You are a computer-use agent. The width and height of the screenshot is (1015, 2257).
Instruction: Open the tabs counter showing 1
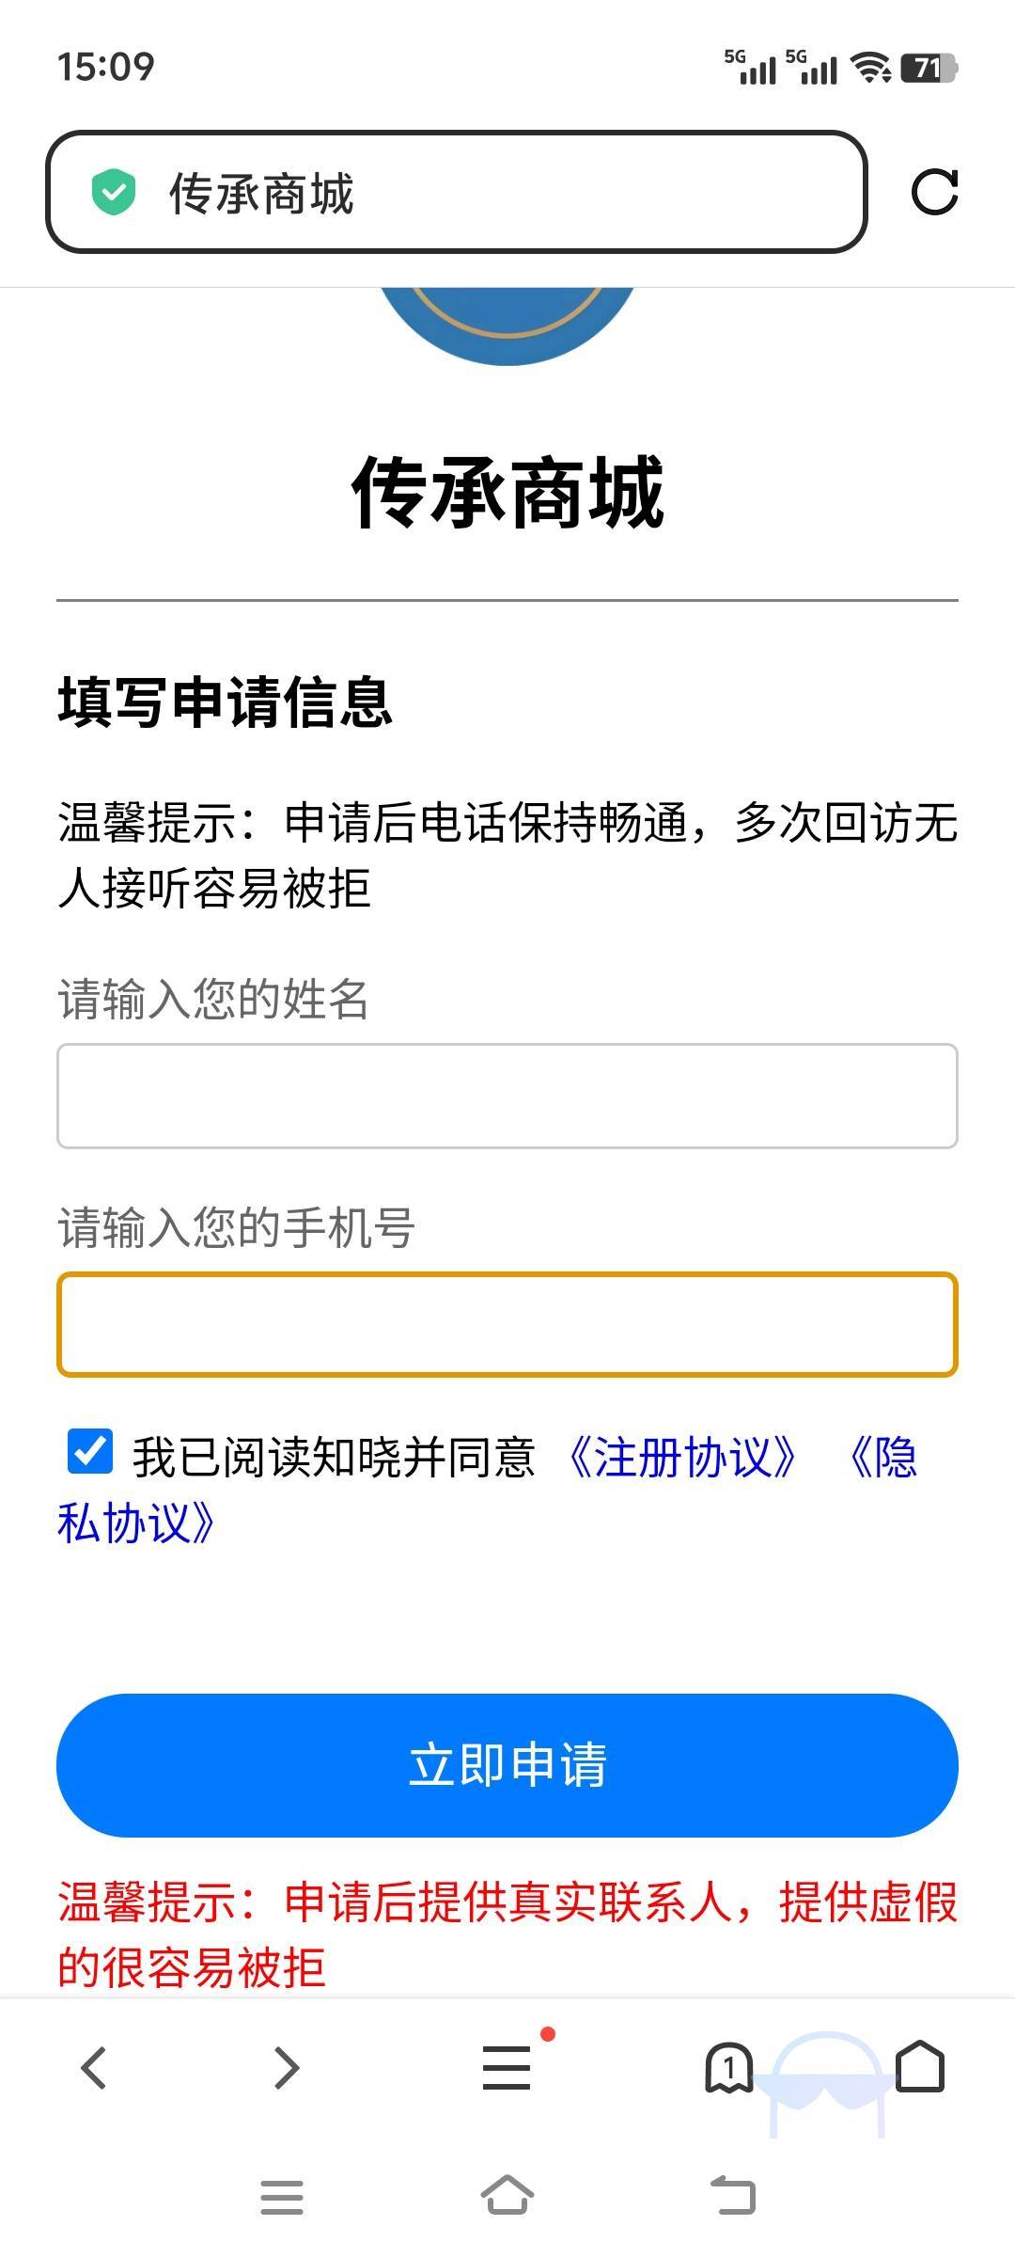[729, 2068]
